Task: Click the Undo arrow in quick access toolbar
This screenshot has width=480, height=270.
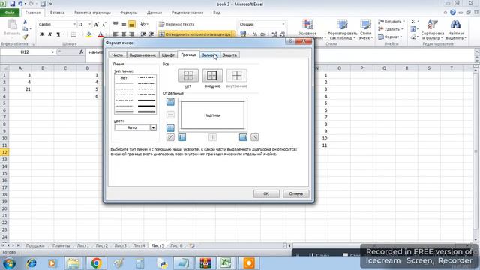Action: tap(20, 4)
